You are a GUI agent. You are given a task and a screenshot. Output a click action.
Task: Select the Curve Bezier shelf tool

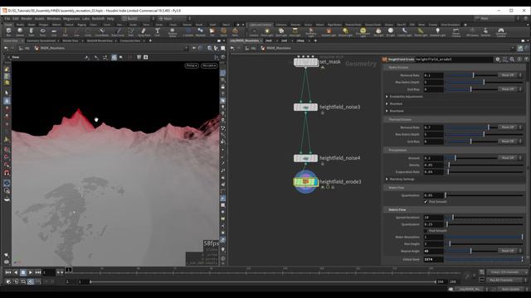click(101, 31)
